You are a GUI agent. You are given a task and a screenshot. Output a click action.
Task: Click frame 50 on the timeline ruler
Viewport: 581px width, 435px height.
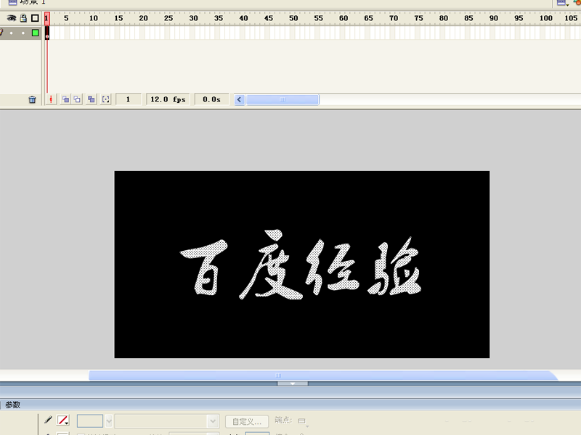click(x=293, y=18)
